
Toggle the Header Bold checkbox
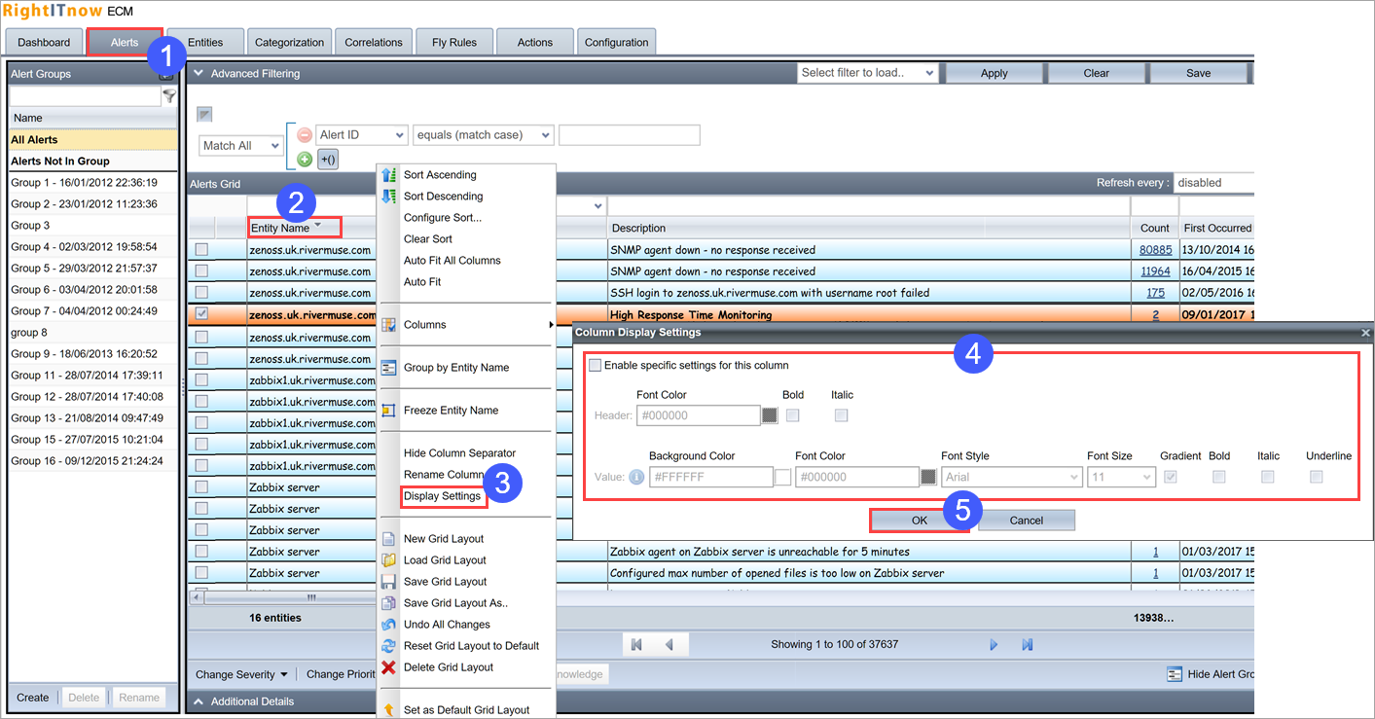tap(793, 415)
